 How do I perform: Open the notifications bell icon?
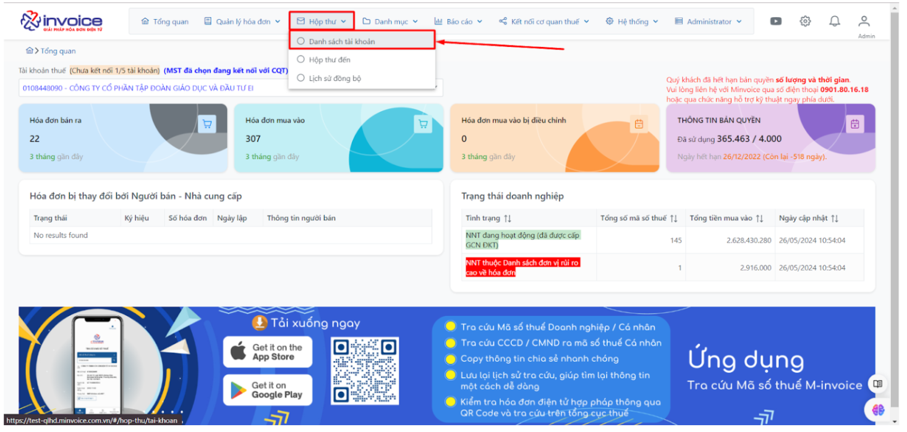click(x=835, y=21)
